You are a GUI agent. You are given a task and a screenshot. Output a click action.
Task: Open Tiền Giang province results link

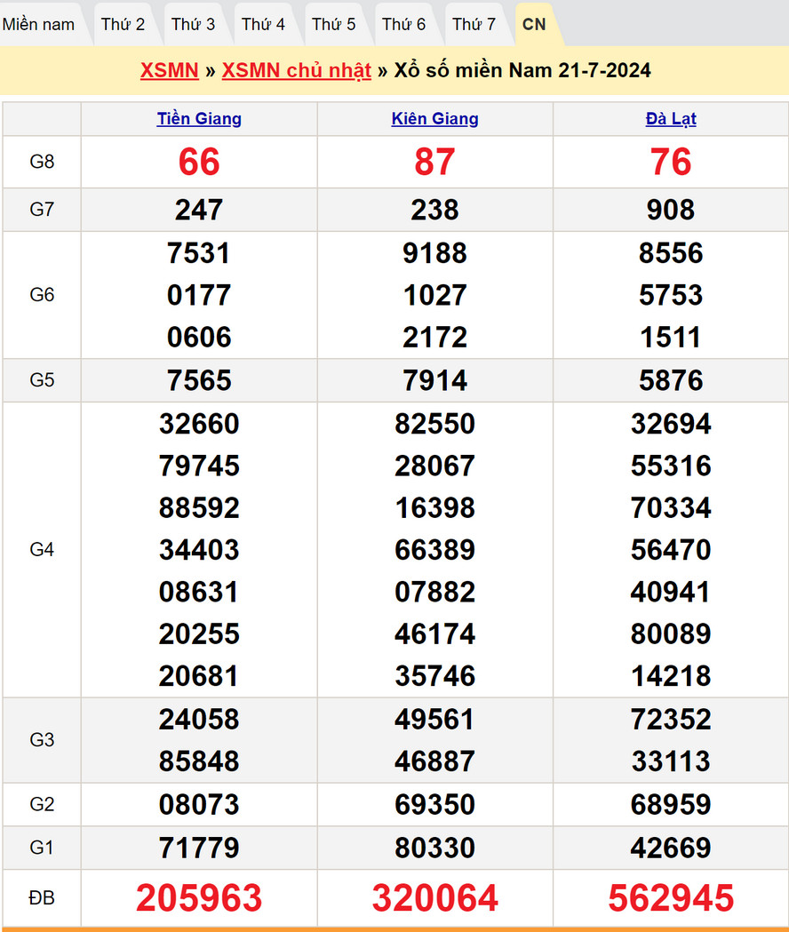point(199,119)
